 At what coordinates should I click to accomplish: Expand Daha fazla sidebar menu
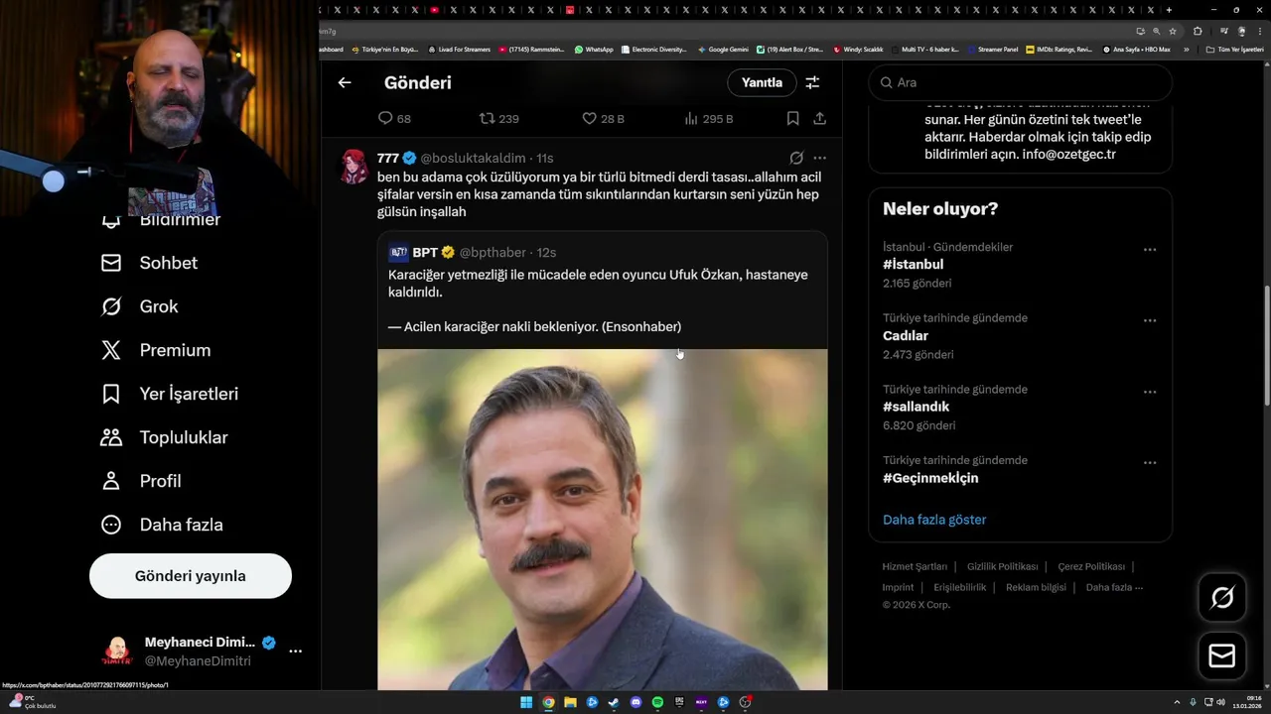pyautogui.click(x=162, y=525)
